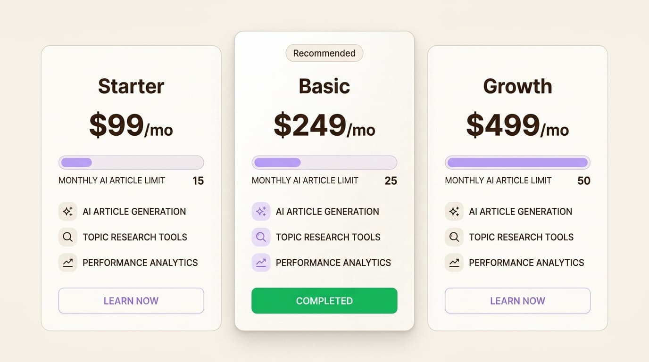
Task: Click the purple magnifier icon in Basic plan
Action: [261, 237]
